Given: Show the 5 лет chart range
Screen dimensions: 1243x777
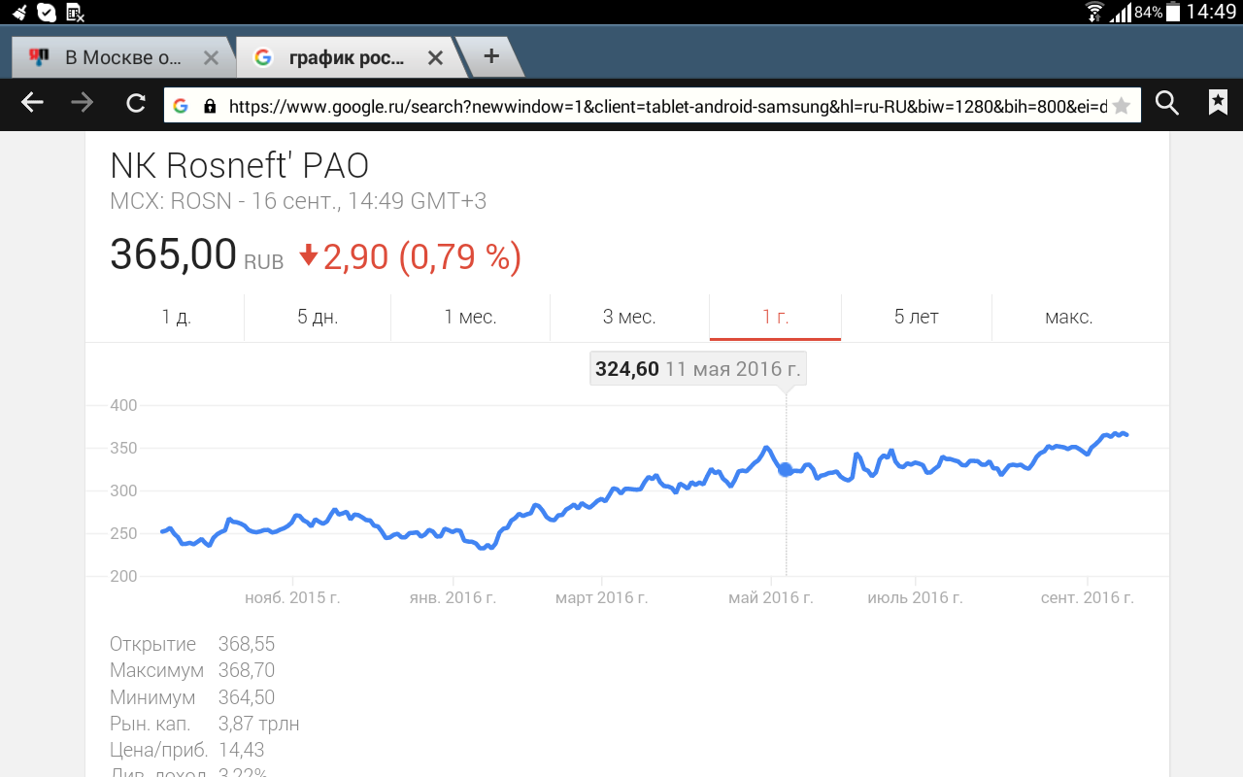Looking at the screenshot, I should [917, 317].
